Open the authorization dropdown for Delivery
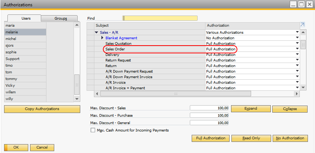Screen dimensions: 315x153 pos(297,54)
